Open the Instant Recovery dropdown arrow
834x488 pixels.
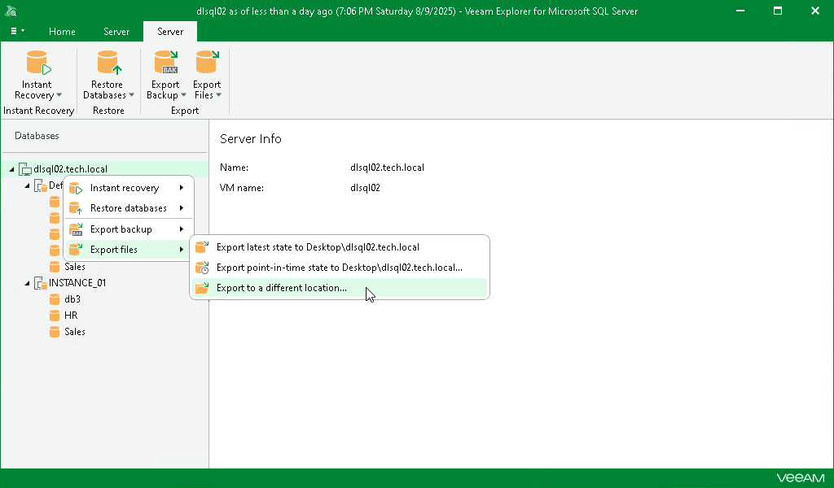(x=57, y=95)
